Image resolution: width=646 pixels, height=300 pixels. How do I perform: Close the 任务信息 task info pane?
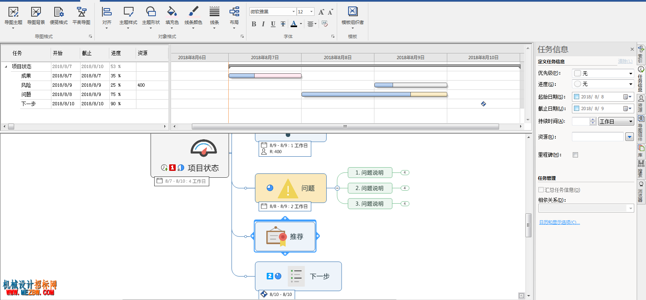click(x=632, y=49)
